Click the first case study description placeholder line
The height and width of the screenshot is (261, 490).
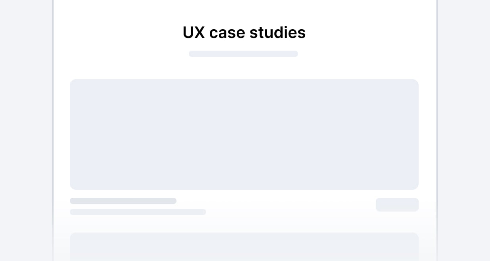(138, 212)
